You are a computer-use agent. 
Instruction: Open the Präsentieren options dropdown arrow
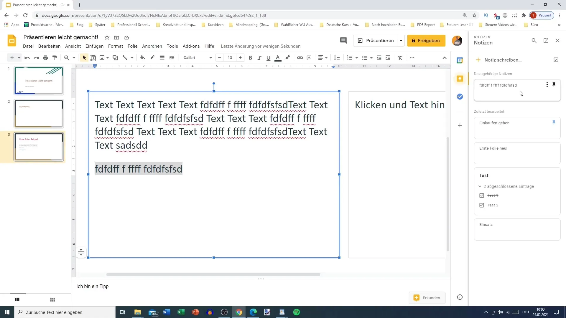click(x=401, y=41)
